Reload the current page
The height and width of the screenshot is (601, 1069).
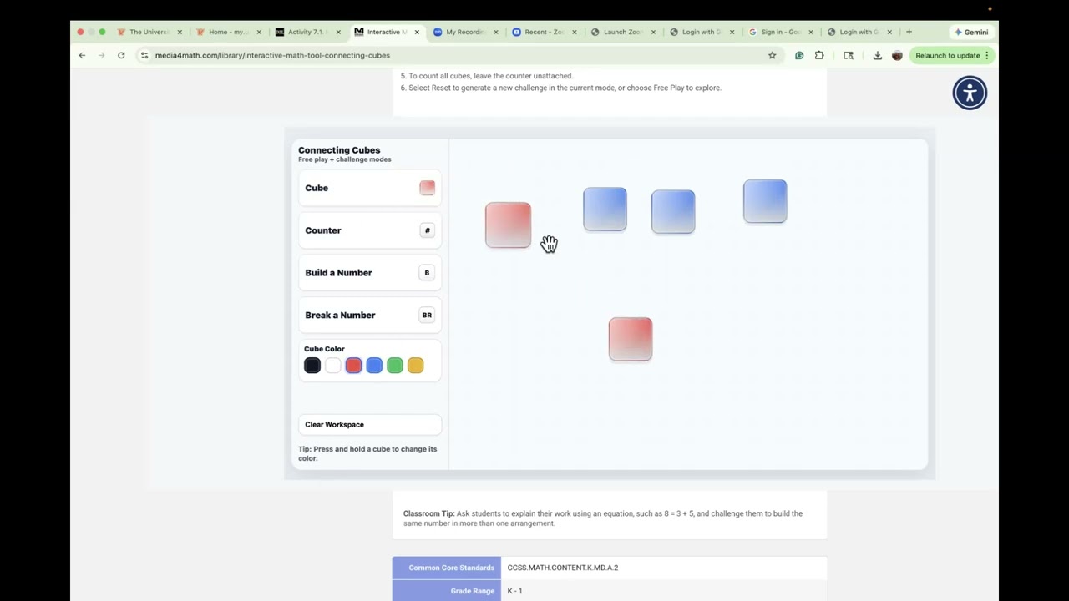pos(121,55)
